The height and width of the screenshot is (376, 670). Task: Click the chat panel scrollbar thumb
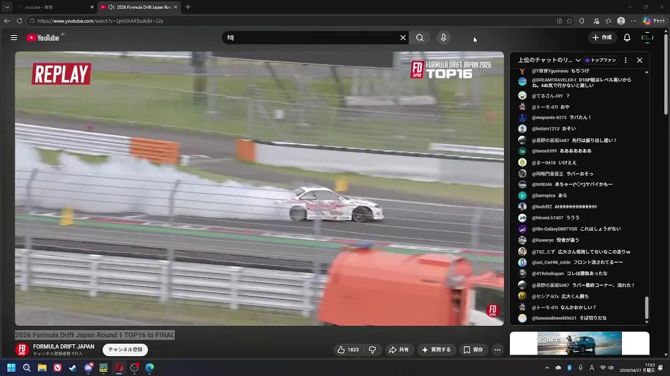pos(646,308)
